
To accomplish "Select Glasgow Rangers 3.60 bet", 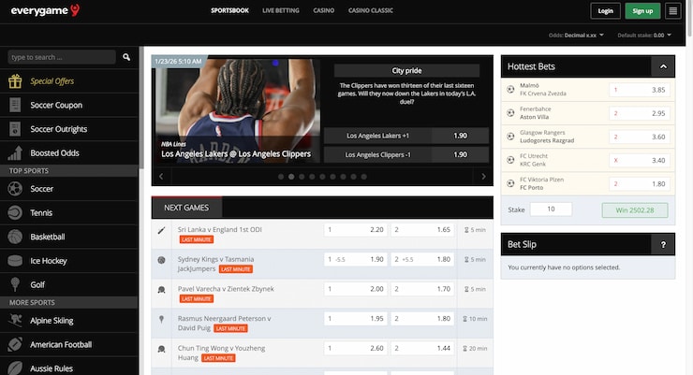I will click(640, 137).
